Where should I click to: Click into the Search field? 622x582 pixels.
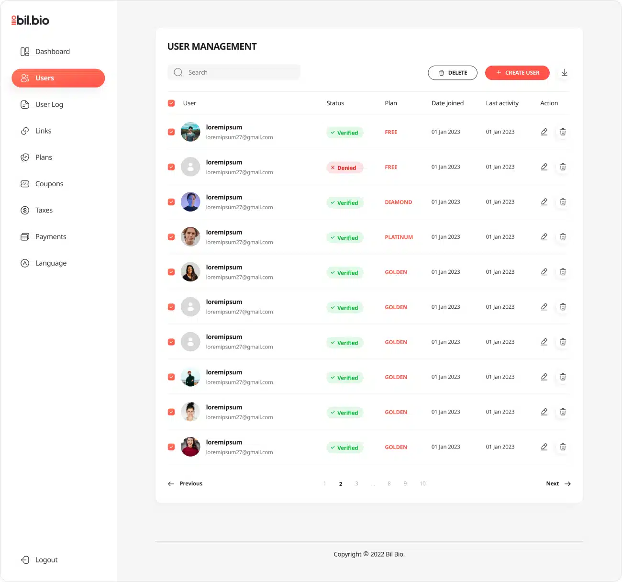(x=239, y=73)
